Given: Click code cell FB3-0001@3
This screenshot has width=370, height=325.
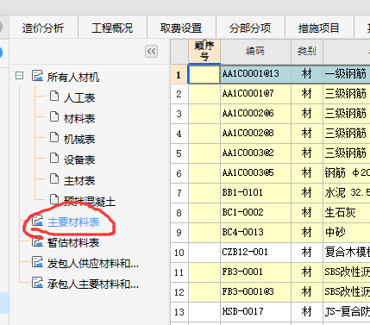Looking at the screenshot, I should click(255, 292).
